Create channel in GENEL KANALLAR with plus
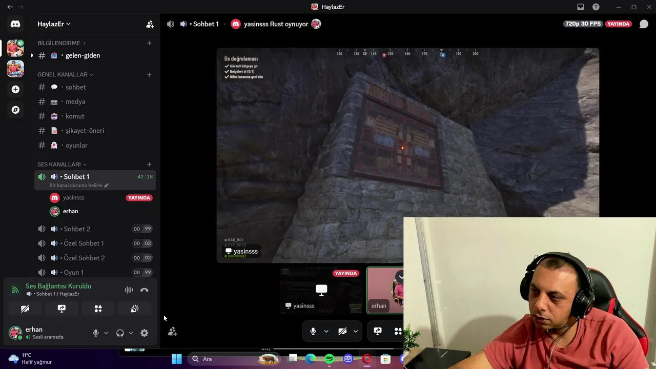This screenshot has width=656, height=369. click(149, 75)
